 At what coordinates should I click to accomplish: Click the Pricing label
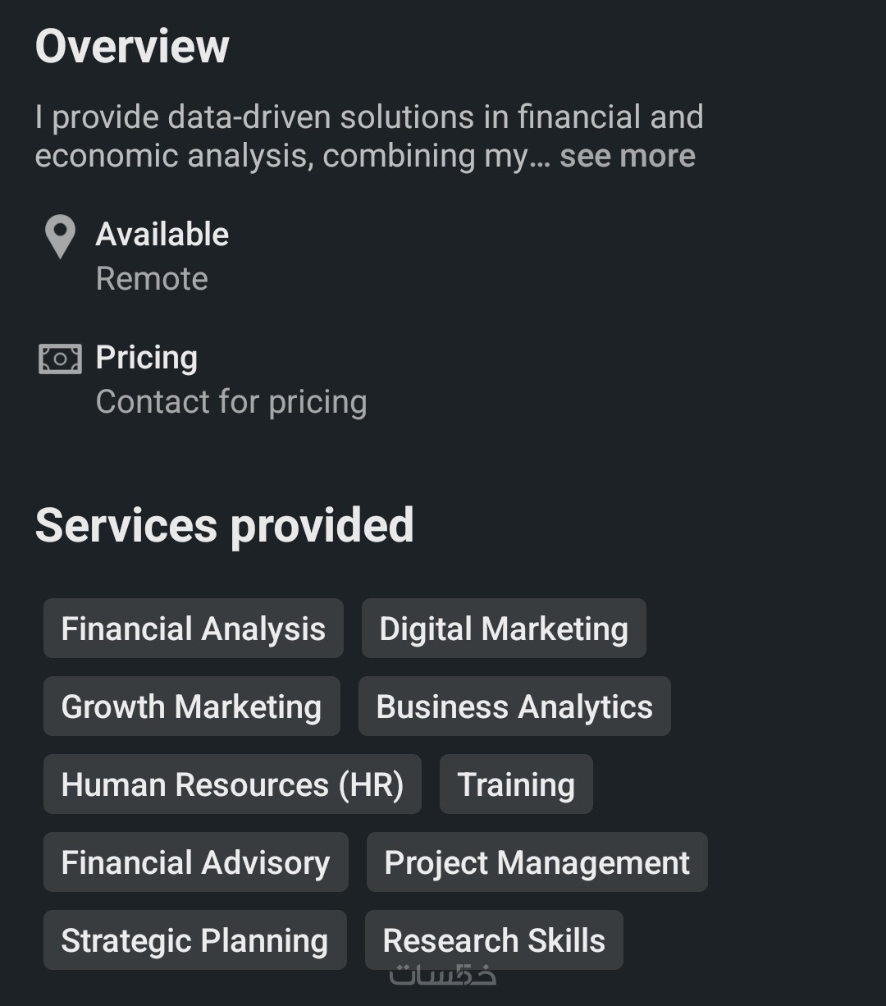[x=147, y=358]
